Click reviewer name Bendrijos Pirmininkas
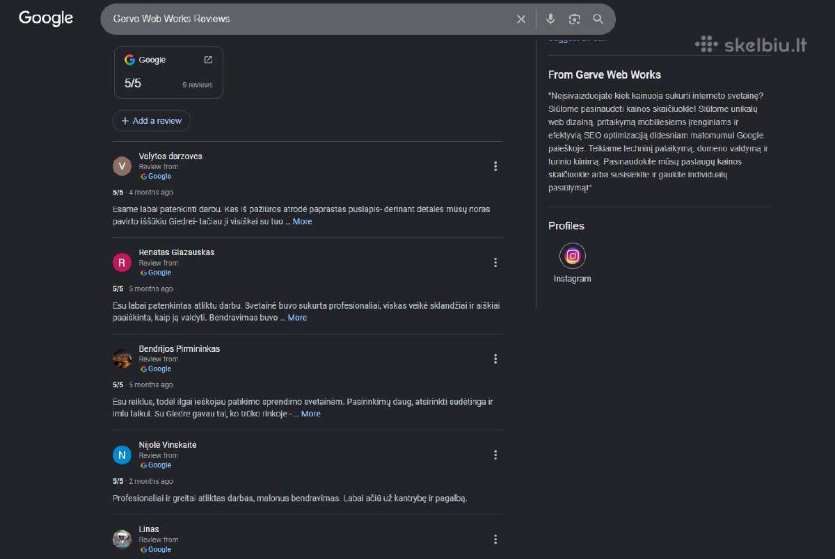 point(180,349)
